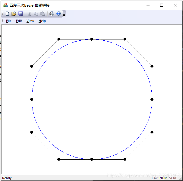
Task: Print using the printer icon
Action: 52,14
